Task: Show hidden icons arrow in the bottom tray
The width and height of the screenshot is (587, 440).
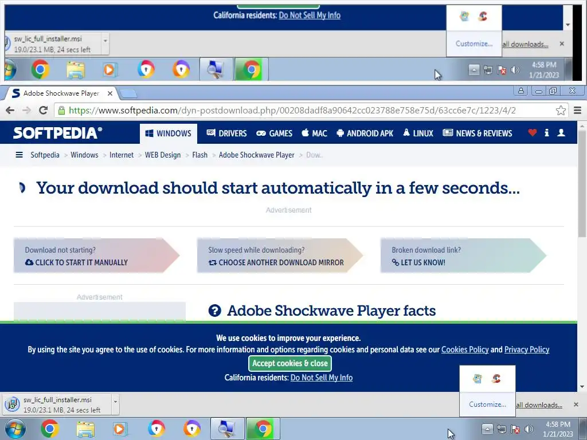Action: [x=487, y=429]
